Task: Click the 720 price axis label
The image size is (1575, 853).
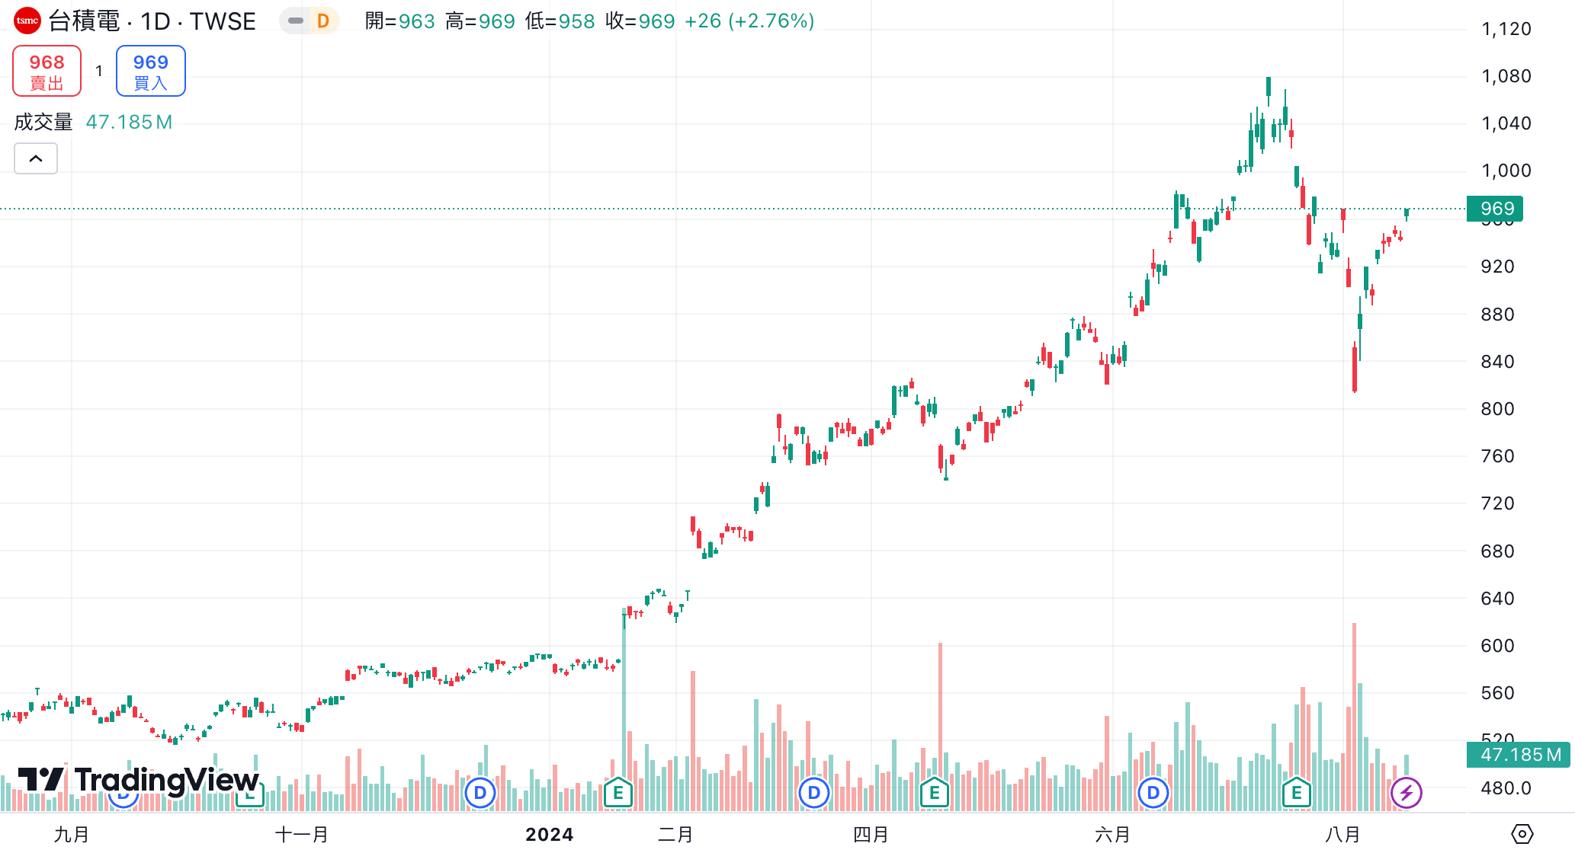Action: pyautogui.click(x=1497, y=503)
